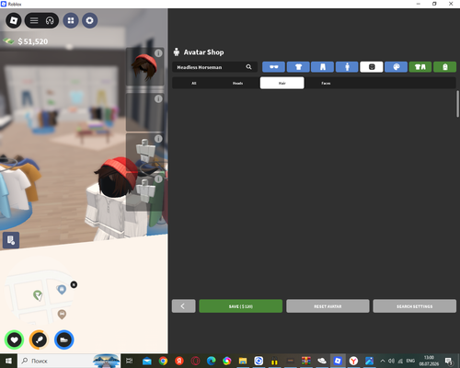Image resolution: width=460 pixels, height=368 pixels.
Task: Select the Hair sub-tab
Action: tap(282, 83)
